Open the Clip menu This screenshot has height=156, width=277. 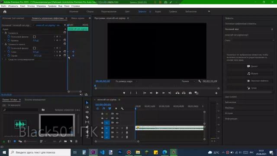click(x=23, y=6)
